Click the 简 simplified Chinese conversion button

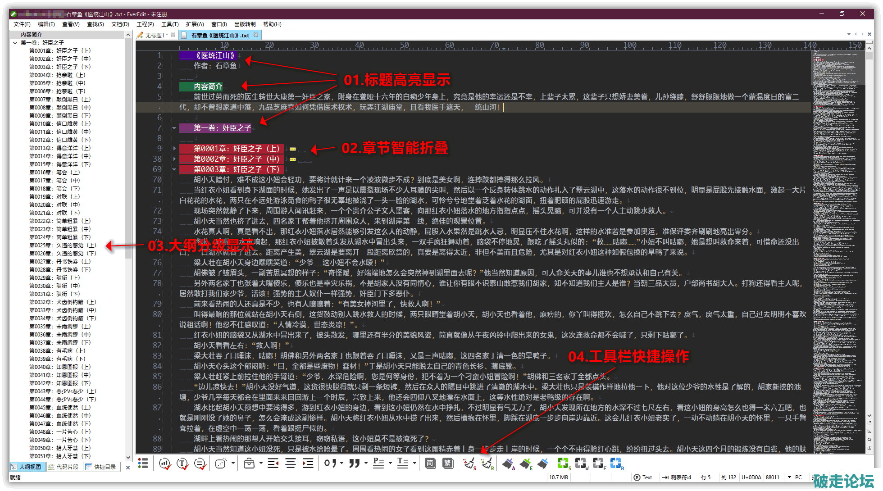click(x=430, y=464)
